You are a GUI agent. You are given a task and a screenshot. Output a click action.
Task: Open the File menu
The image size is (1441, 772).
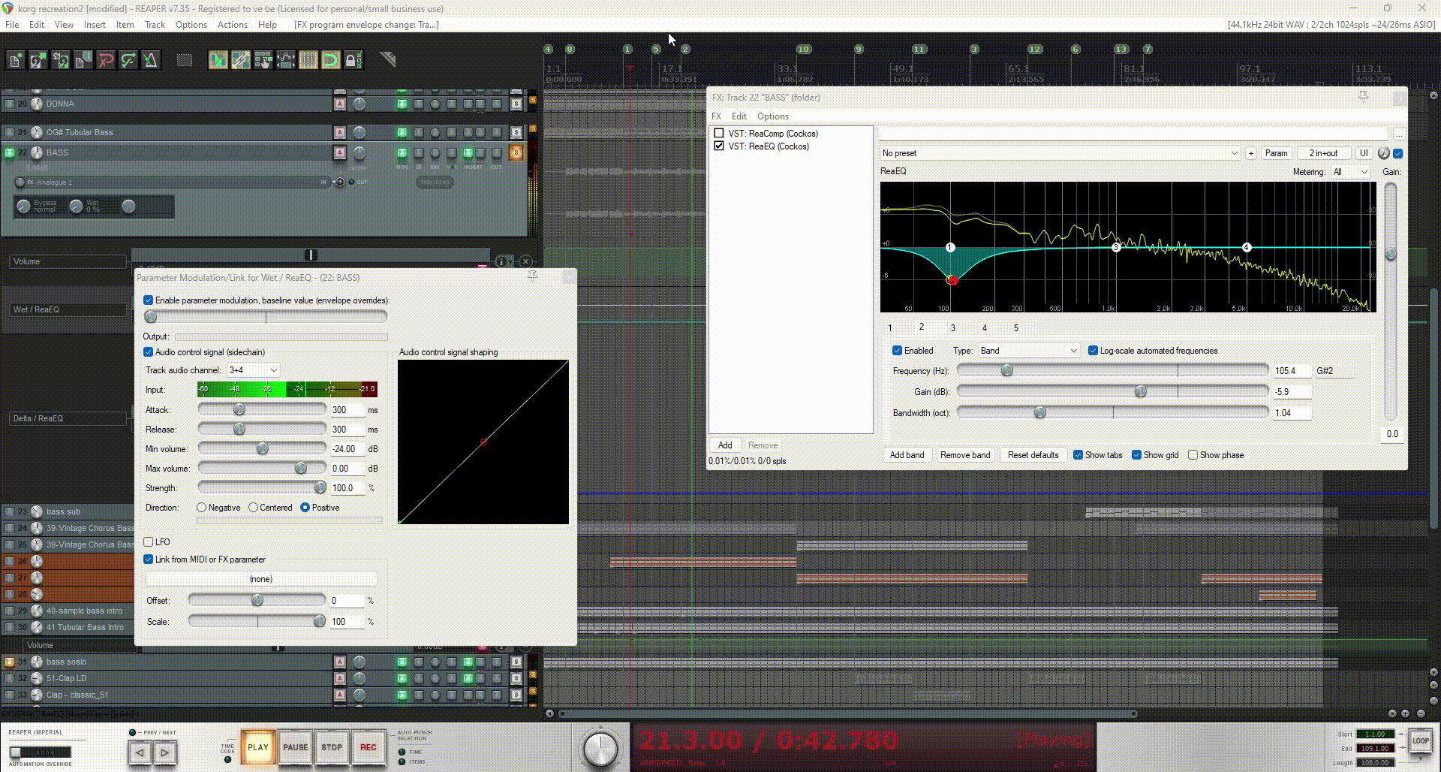12,25
